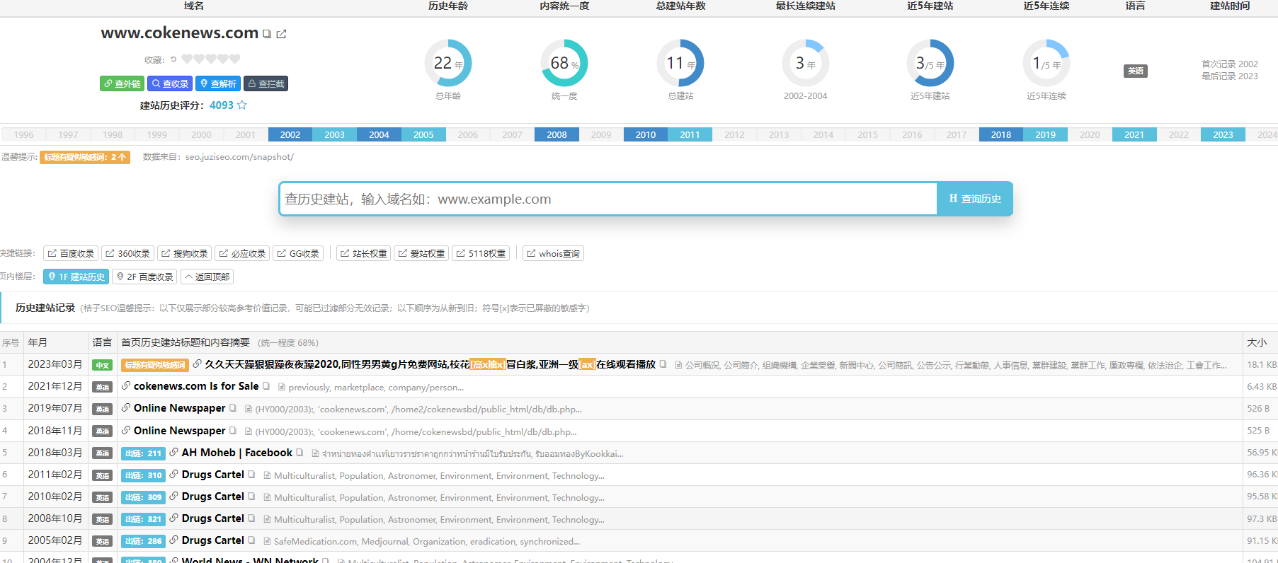Viewport: 1278px width, 563px height.
Task: Open the 2018年11月 Online Newspaper record
Action: click(179, 431)
